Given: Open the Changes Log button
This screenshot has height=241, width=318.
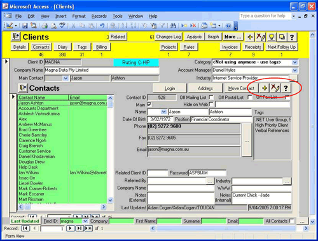Looking at the screenshot, I should tap(169, 37).
